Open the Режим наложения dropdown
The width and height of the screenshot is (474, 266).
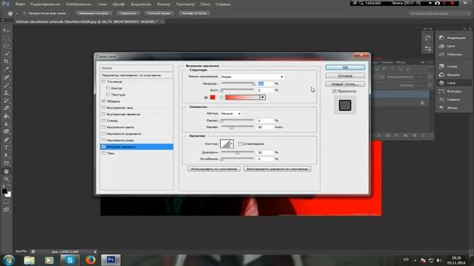pos(252,77)
